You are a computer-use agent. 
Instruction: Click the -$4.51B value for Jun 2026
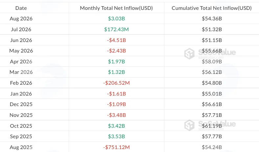coord(116,40)
